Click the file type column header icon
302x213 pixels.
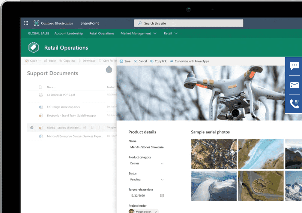tap(41, 87)
